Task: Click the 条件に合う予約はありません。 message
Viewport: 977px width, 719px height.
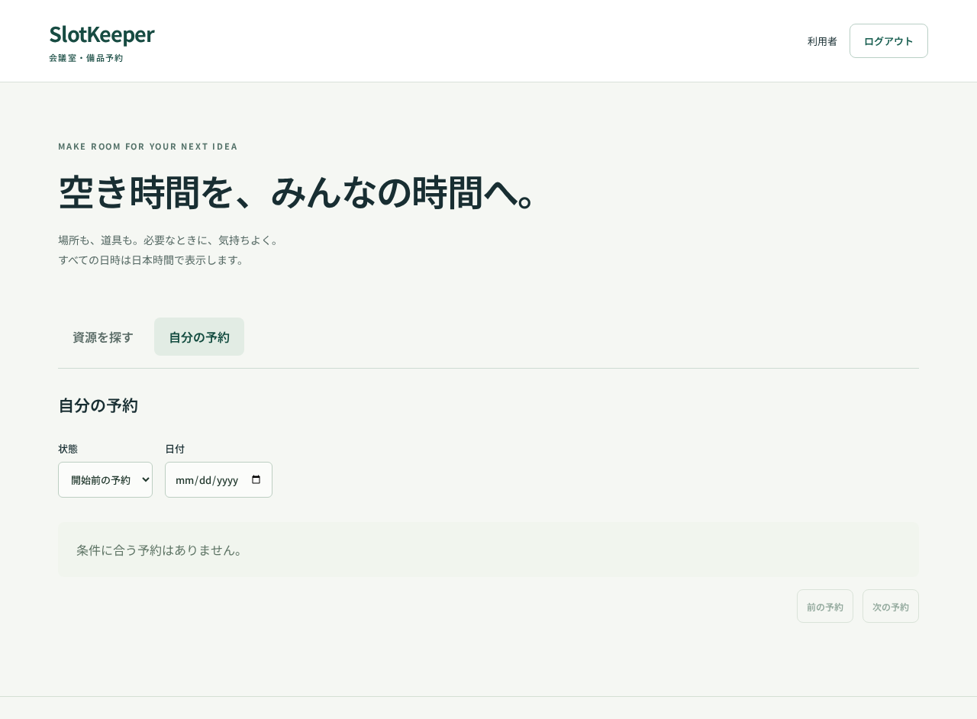Action: [488, 550]
